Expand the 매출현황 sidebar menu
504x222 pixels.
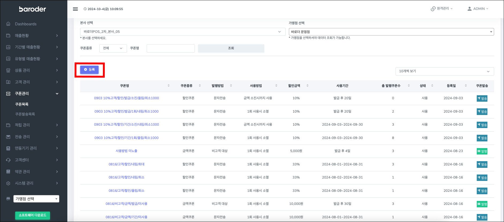click(x=32, y=36)
